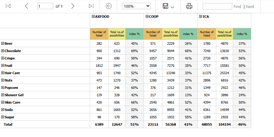
Task: Click the Find text search box
Action: click(217, 6)
